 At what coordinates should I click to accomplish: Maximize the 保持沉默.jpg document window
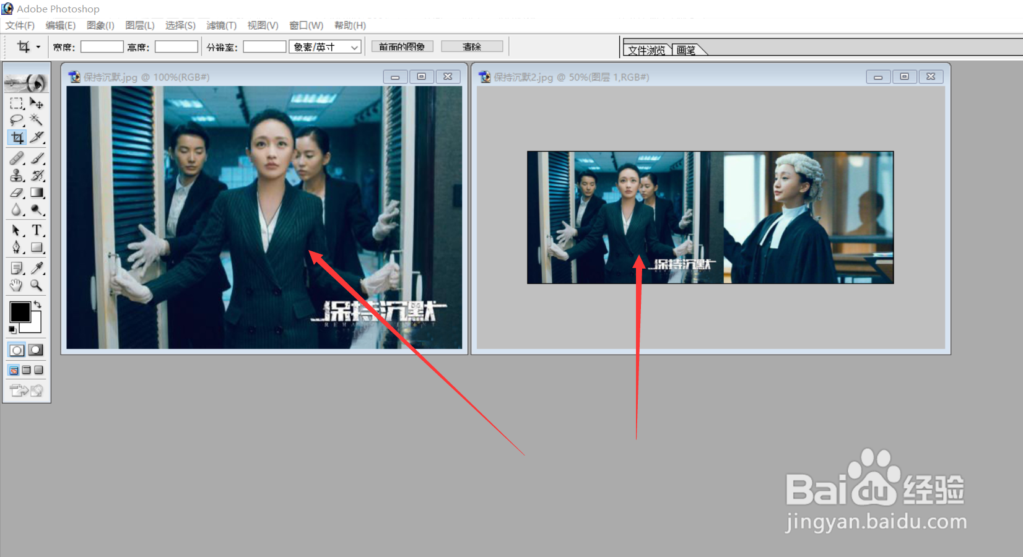pyautogui.click(x=422, y=77)
